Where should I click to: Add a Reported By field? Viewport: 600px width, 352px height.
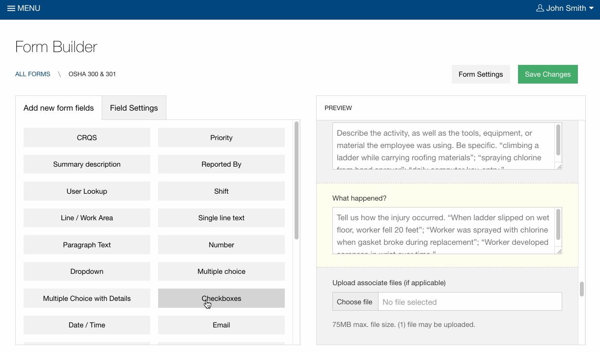(x=221, y=164)
